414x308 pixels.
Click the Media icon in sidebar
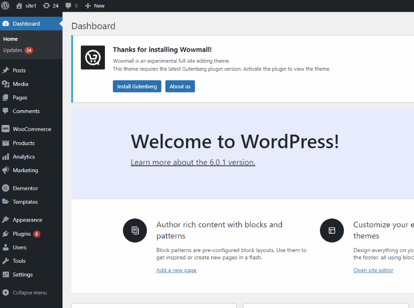(x=5, y=84)
